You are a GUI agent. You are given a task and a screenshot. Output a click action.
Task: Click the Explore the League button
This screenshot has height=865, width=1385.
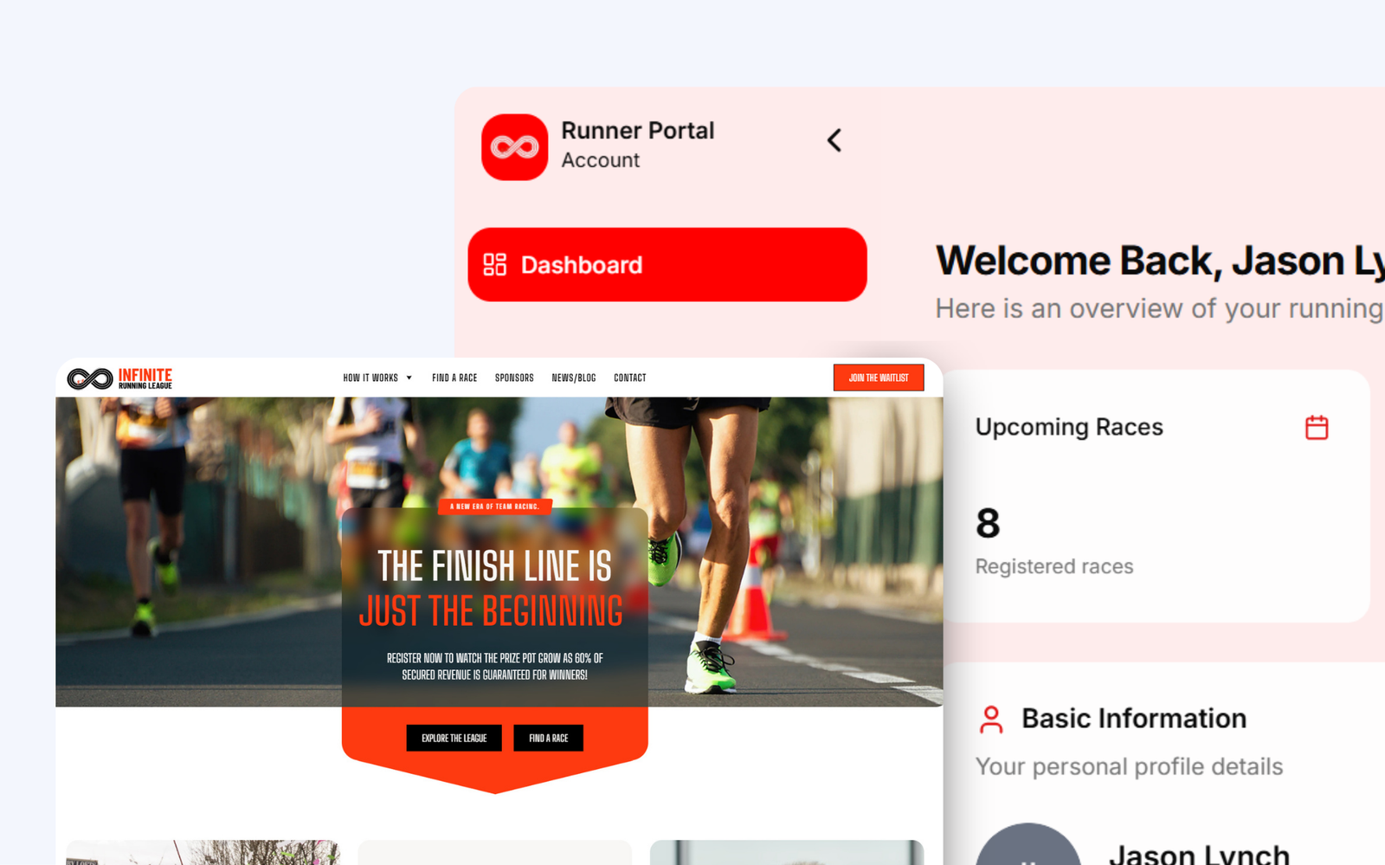pos(454,738)
